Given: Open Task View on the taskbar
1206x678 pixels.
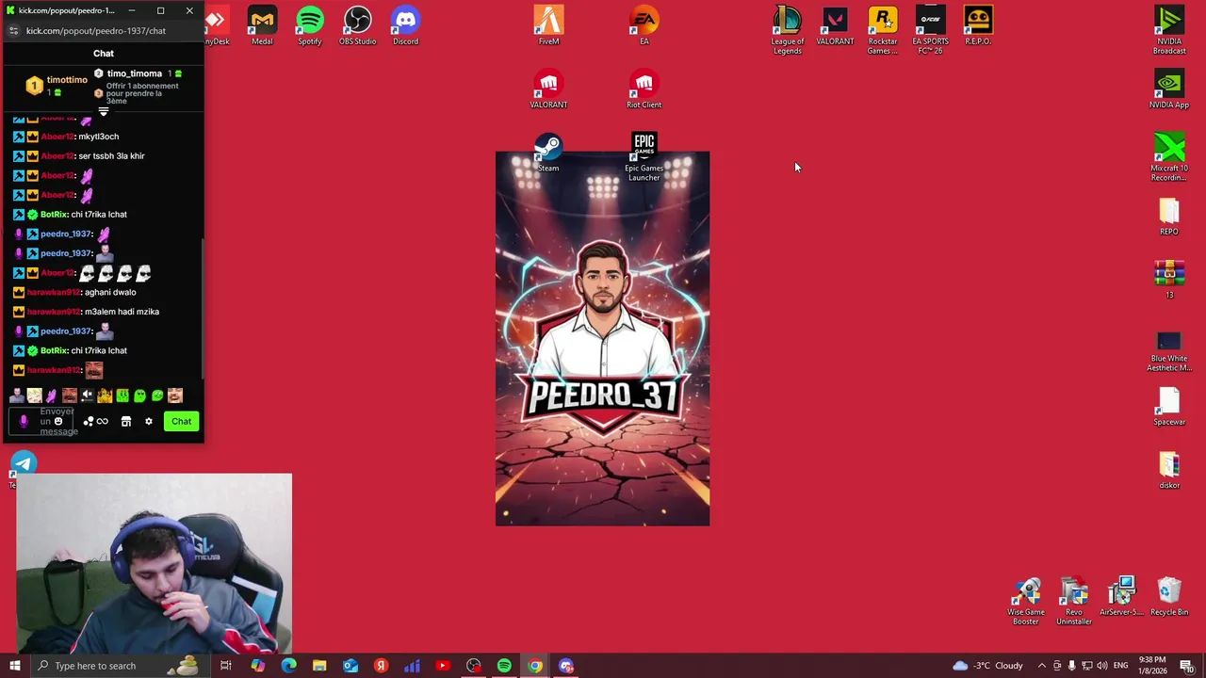Looking at the screenshot, I should (226, 666).
